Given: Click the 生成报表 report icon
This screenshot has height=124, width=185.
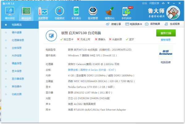Looking at the screenshot, I should coord(166,24).
